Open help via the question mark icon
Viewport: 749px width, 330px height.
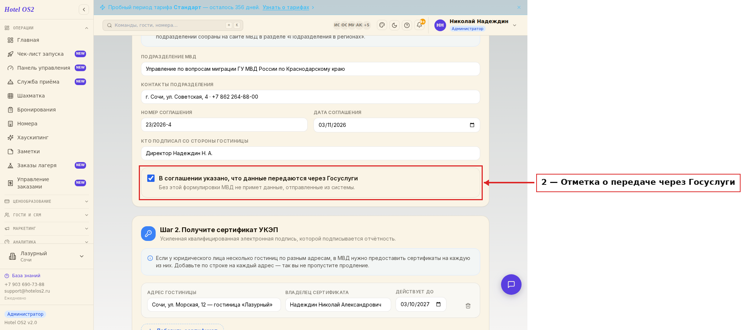pos(407,25)
